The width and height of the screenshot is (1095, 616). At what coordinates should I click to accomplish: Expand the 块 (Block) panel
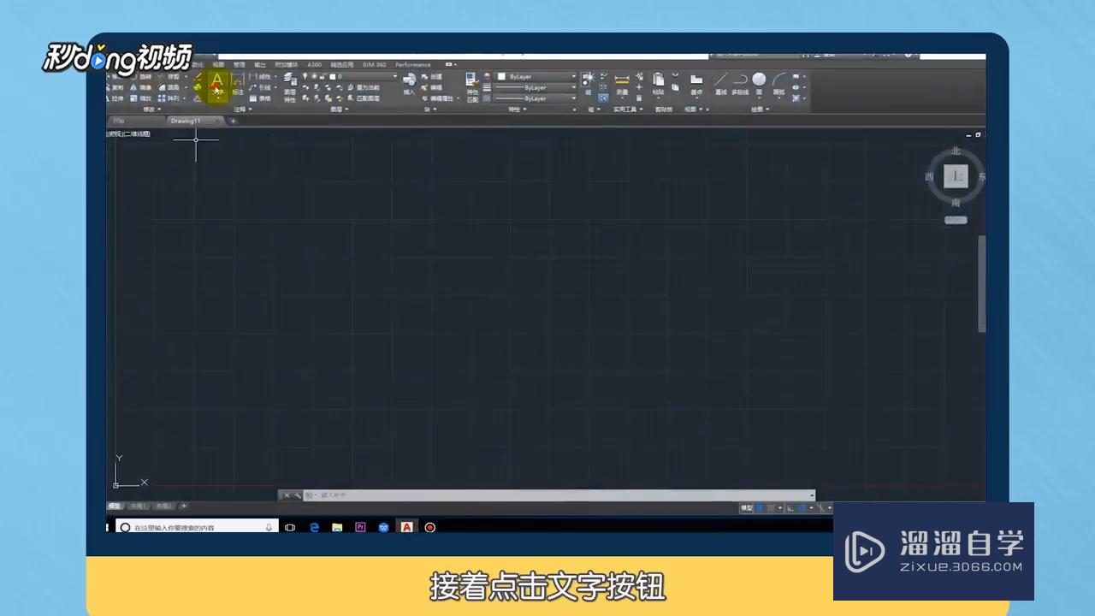click(x=430, y=110)
